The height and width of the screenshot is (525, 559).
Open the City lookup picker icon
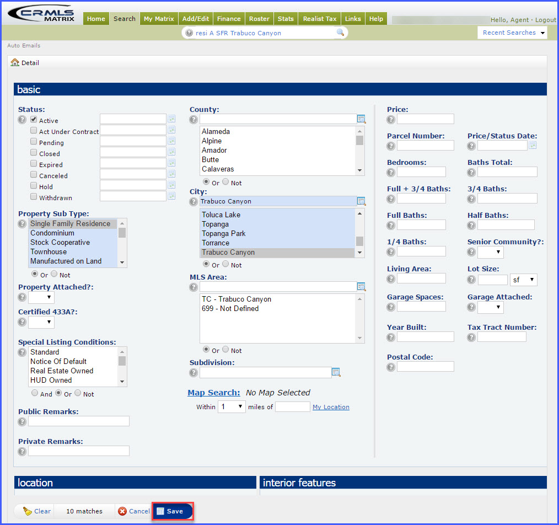click(x=361, y=201)
